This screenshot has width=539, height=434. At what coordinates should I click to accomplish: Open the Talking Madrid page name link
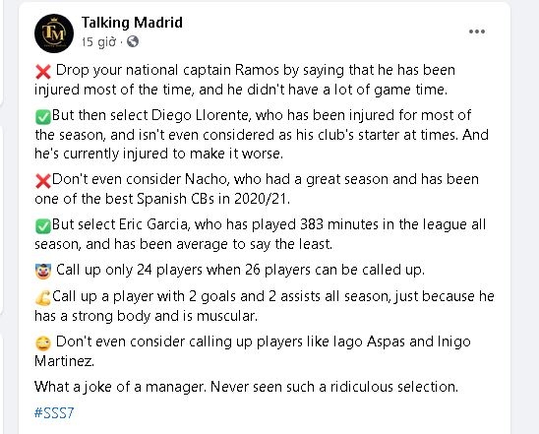point(132,23)
